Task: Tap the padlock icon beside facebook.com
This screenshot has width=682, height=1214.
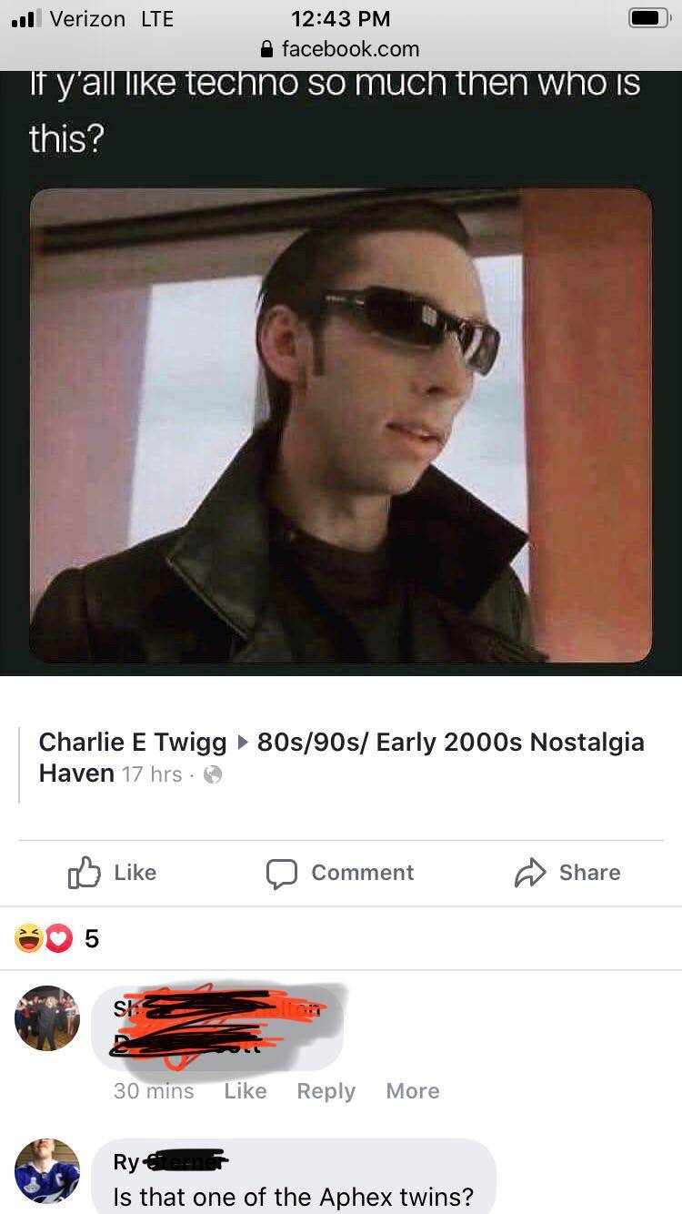Action: [268, 48]
